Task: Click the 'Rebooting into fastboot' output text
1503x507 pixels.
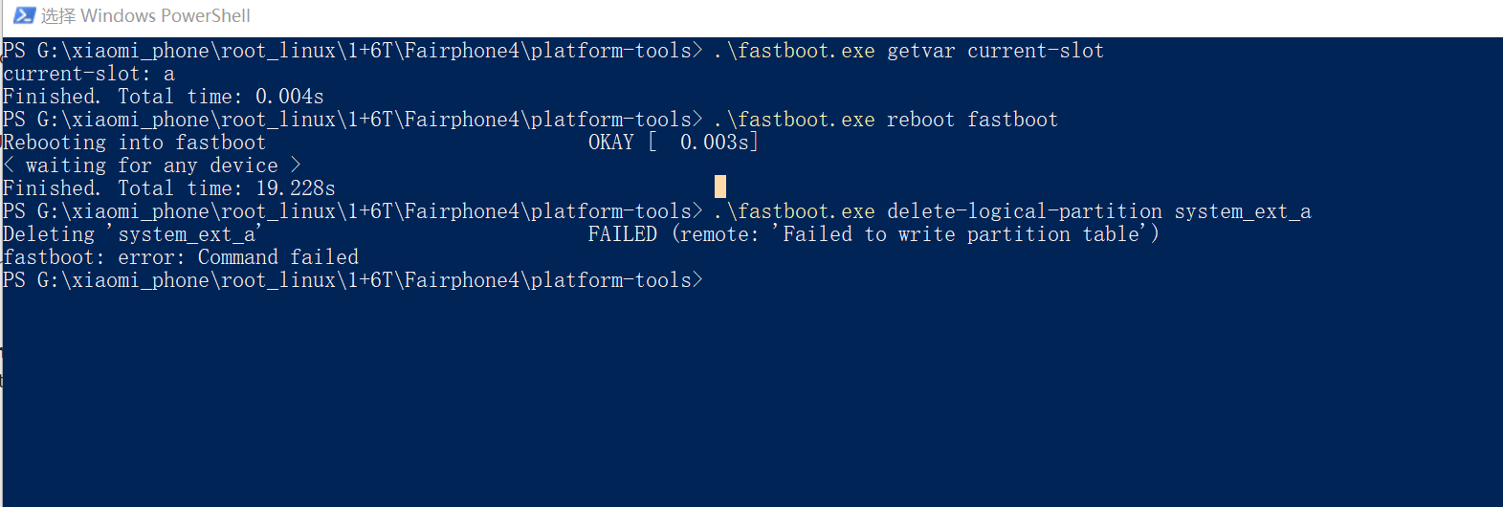Action: point(134,143)
